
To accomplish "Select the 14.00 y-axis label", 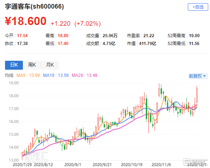I will point(14,147).
